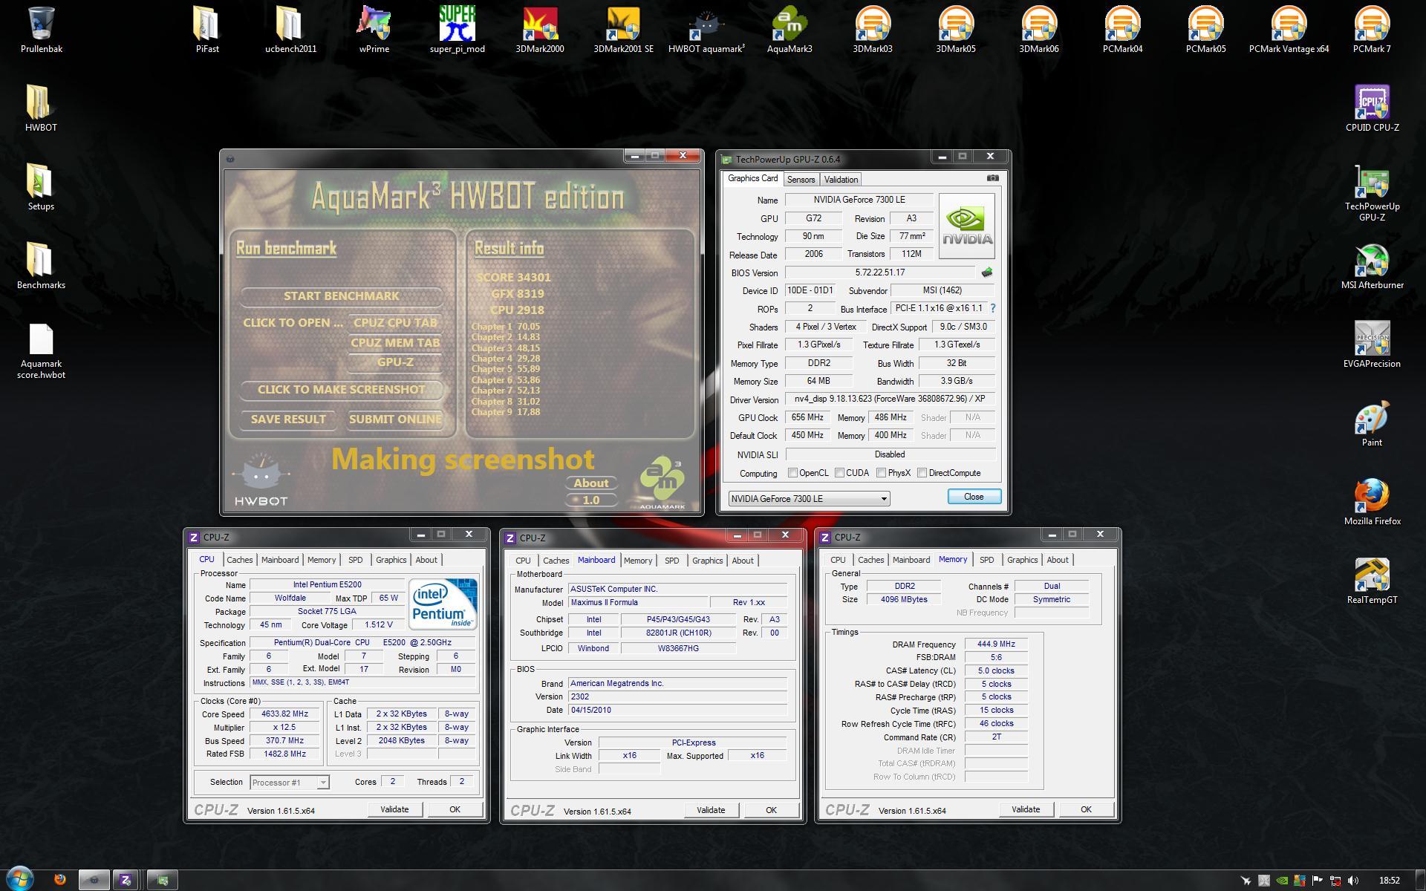
Task: Open the HWBOT desktop folder
Action: [41, 108]
